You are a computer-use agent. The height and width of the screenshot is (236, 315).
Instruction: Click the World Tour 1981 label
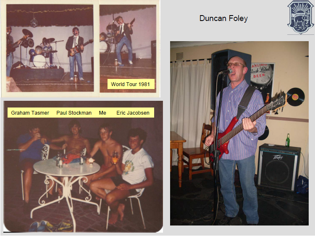click(x=131, y=84)
